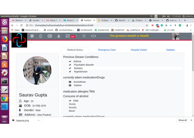Toggle the Daily alcohol checkmark
The height and width of the screenshot is (138, 194).
[x=70, y=101]
